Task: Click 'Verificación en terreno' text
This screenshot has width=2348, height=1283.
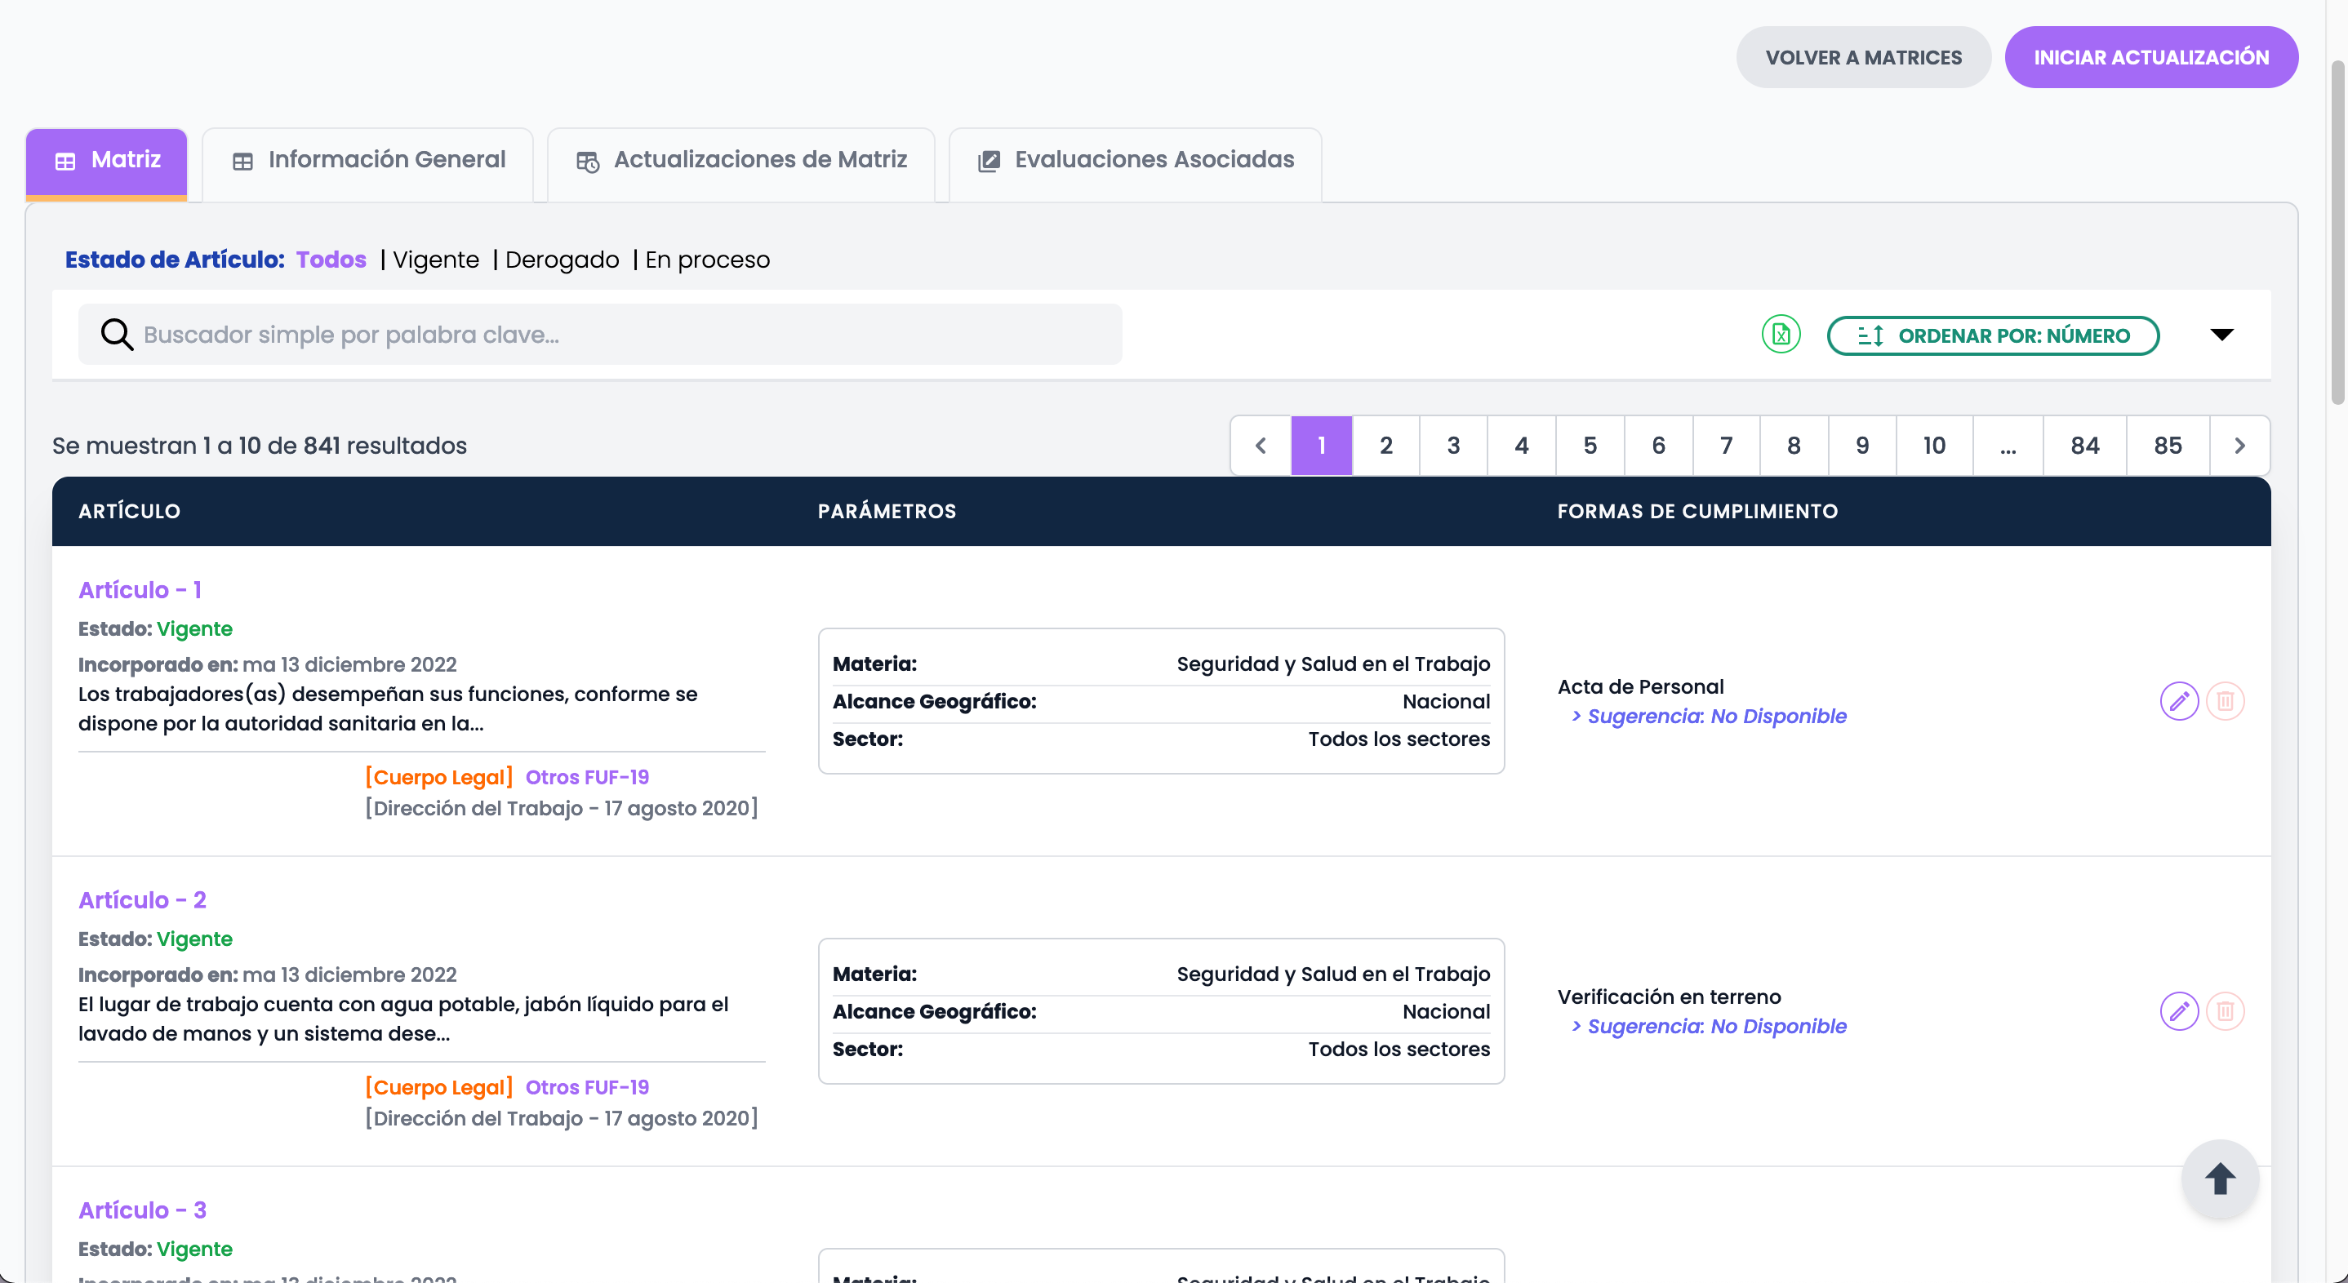Action: point(1668,996)
